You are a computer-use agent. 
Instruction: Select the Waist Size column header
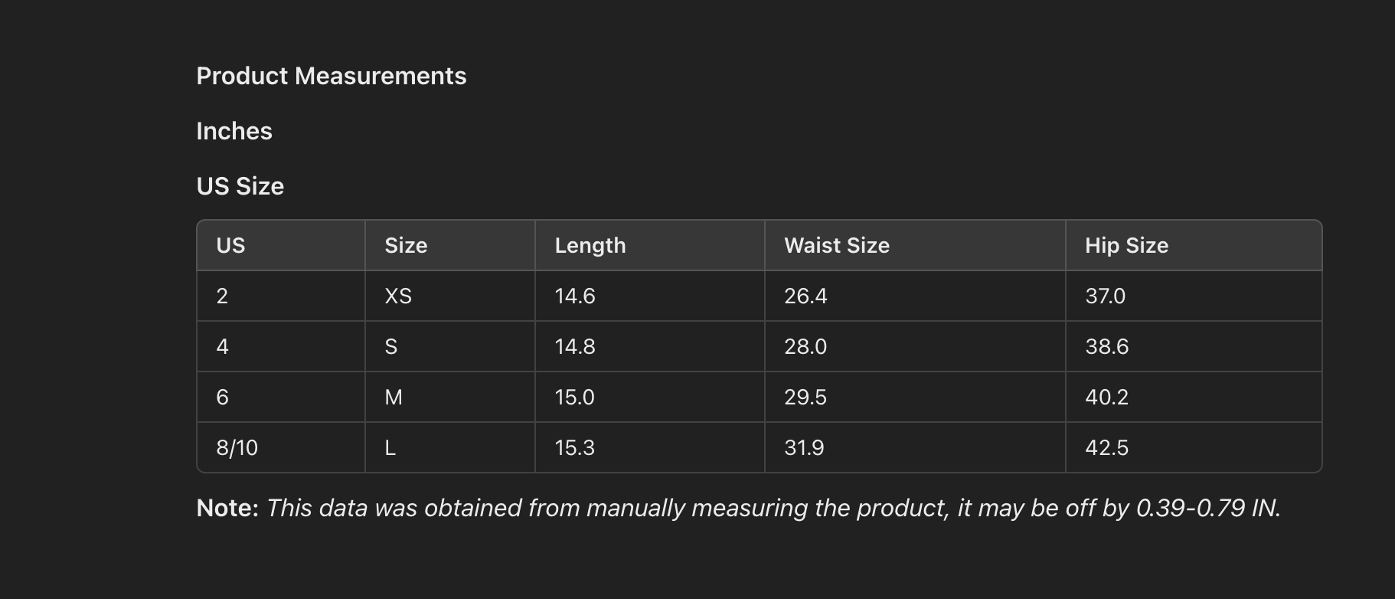click(836, 245)
